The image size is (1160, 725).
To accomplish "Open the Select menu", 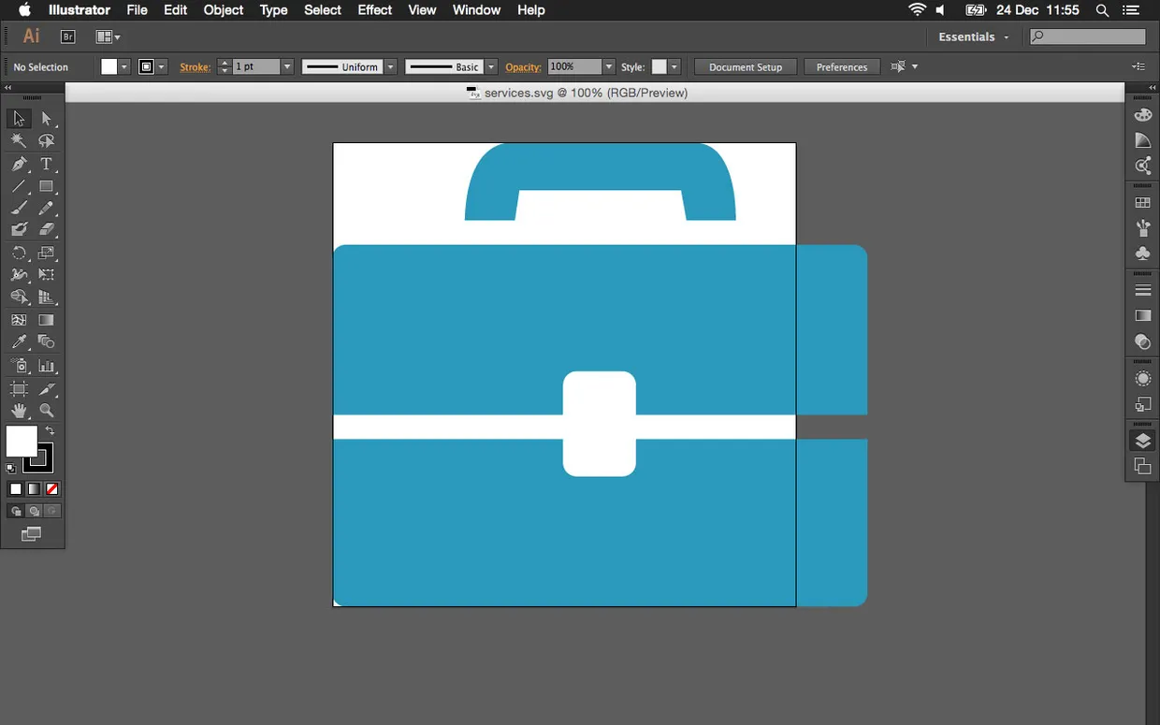I will 323,10.
